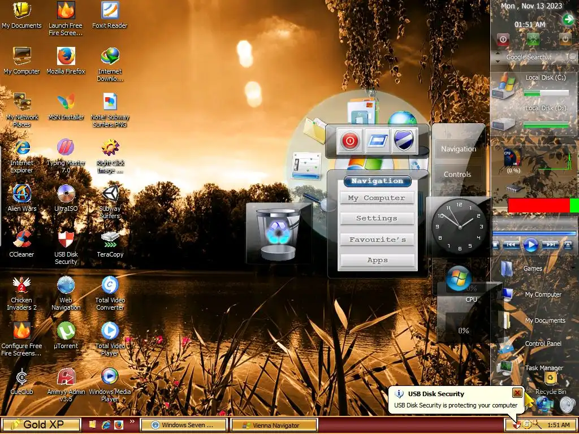Launch TeraCopy from the desktop
This screenshot has width=579, height=434.
tap(110, 244)
